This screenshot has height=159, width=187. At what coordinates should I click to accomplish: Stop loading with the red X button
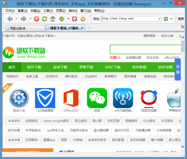(x=37, y=19)
